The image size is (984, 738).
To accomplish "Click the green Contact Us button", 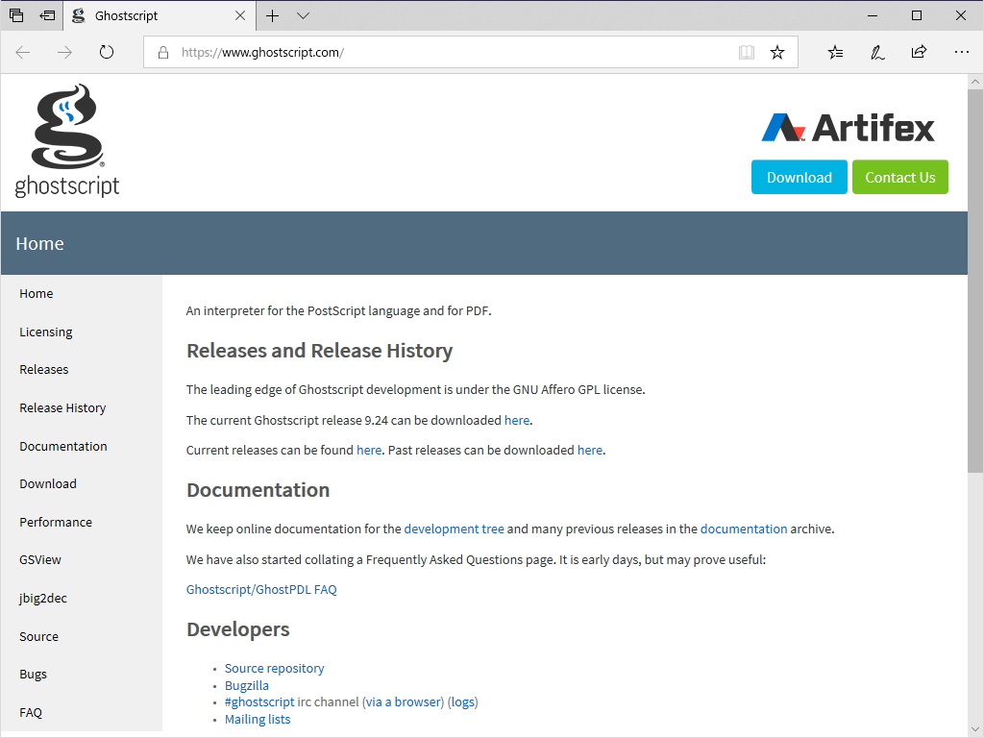I will point(899,177).
